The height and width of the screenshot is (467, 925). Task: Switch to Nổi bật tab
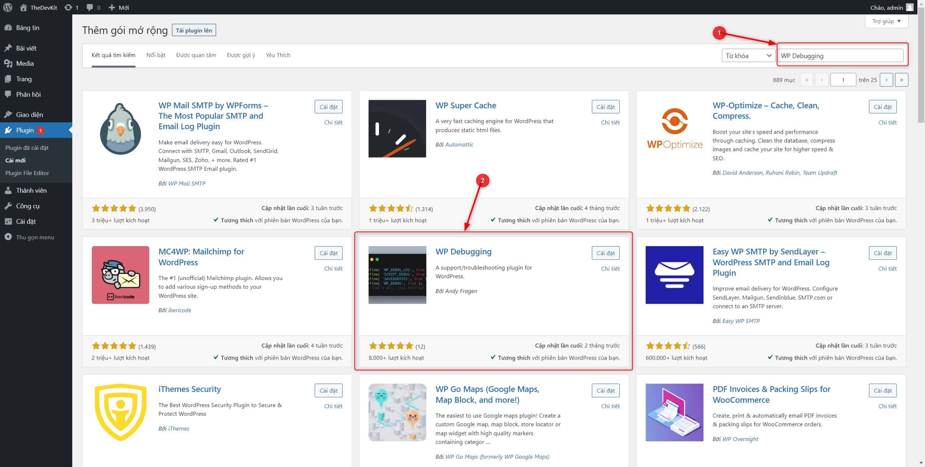[156, 55]
